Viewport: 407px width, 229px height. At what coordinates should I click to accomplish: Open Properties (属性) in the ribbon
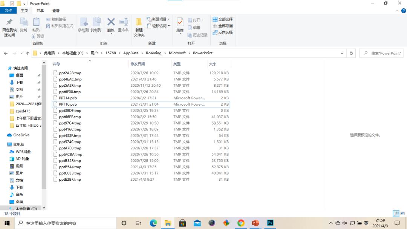pos(180,25)
